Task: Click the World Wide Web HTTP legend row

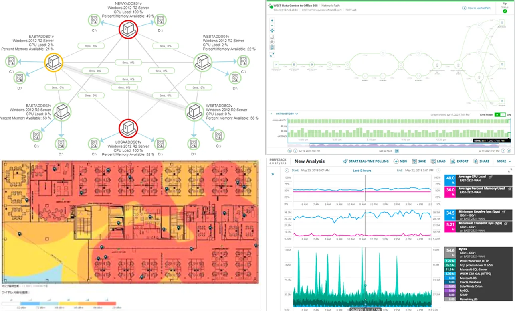Action: [478, 261]
